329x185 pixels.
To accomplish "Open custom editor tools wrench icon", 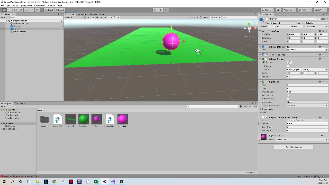I will point(38,10).
